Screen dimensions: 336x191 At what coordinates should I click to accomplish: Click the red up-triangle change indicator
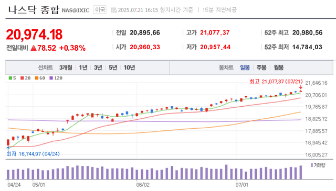pos(34,48)
